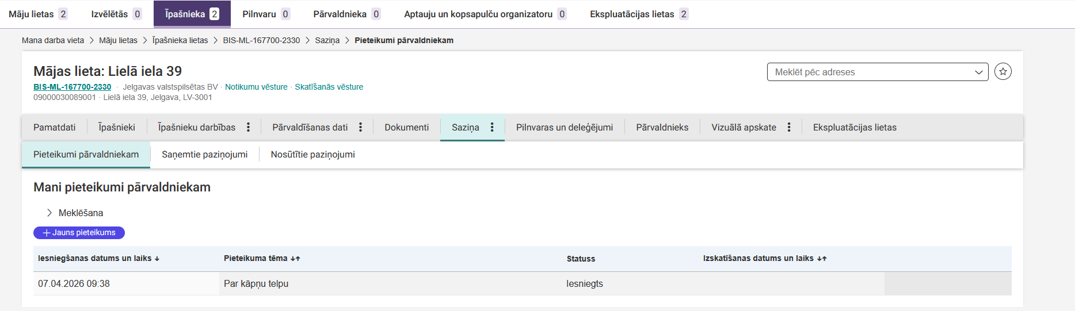Select the Statuss column header
The height and width of the screenshot is (311, 1075).
[581, 259]
